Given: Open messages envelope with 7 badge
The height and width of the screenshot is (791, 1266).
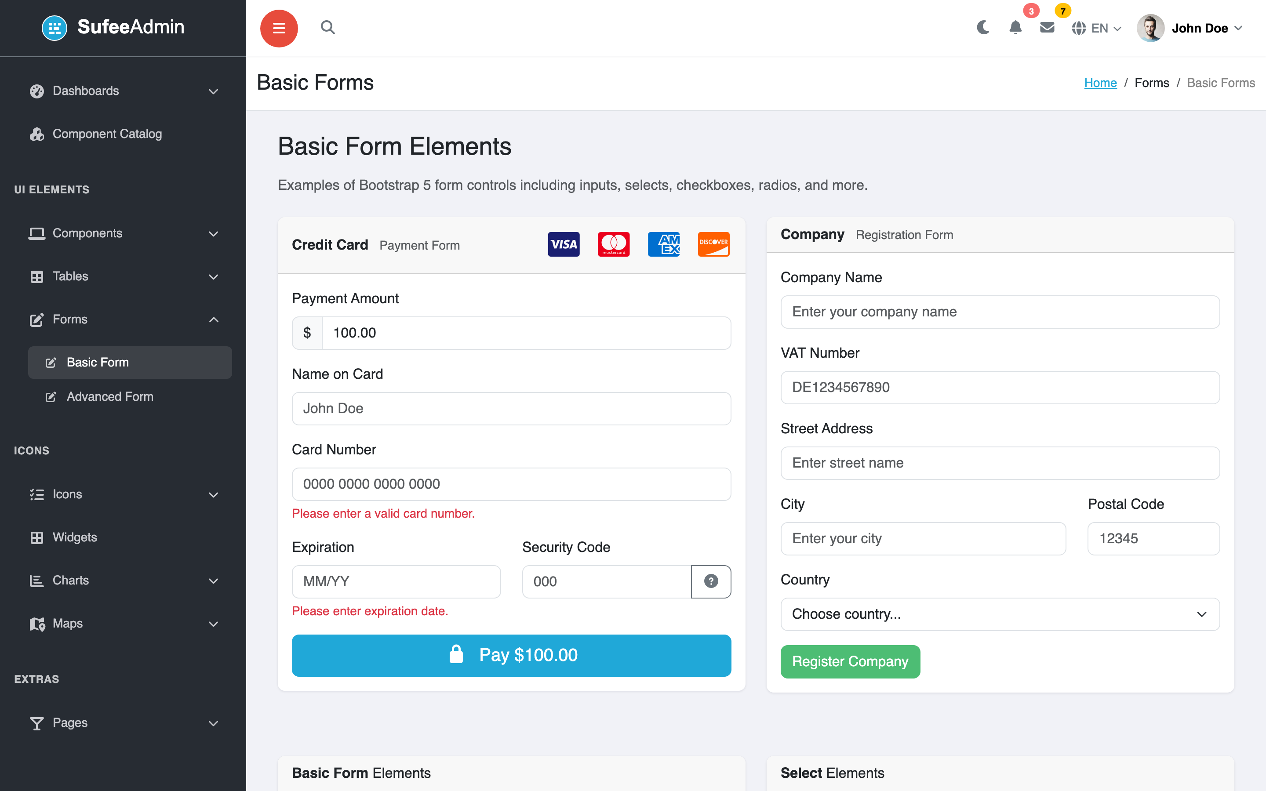Looking at the screenshot, I should point(1048,28).
